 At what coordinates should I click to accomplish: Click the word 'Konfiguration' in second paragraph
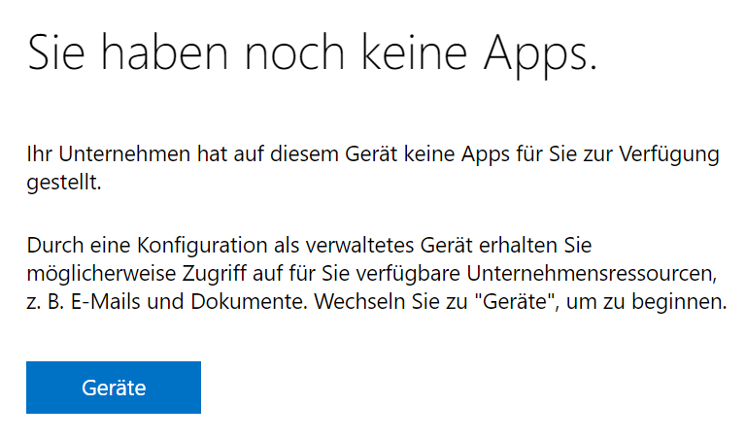202,247
